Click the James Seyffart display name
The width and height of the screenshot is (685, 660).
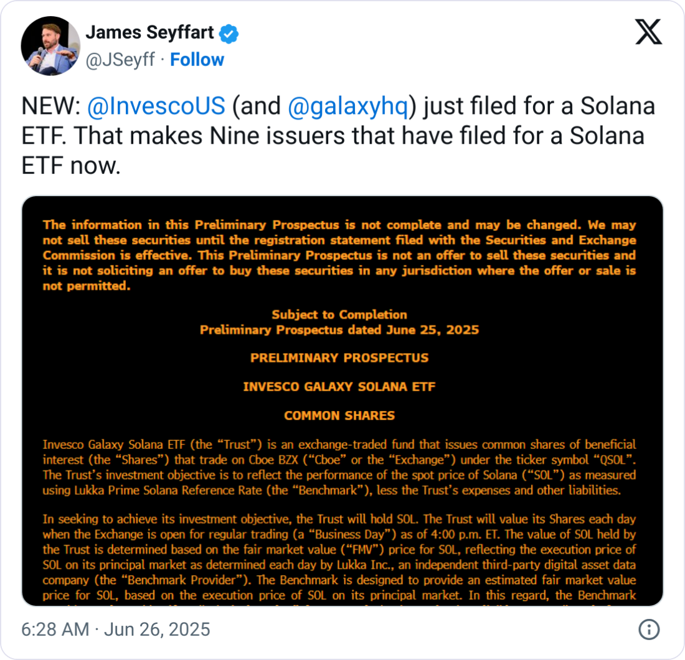150,33
